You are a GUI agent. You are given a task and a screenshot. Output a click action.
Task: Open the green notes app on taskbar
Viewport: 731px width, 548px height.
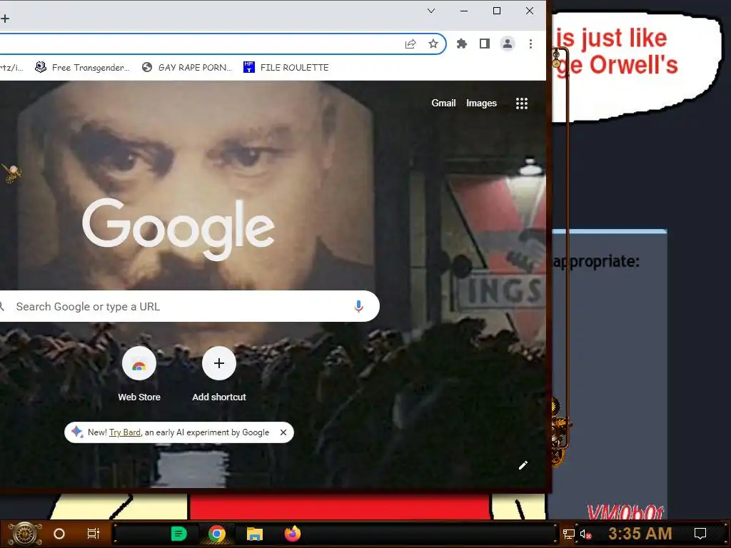[x=178, y=534]
